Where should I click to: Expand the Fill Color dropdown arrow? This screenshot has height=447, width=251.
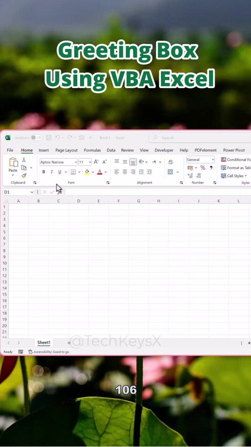(93, 172)
